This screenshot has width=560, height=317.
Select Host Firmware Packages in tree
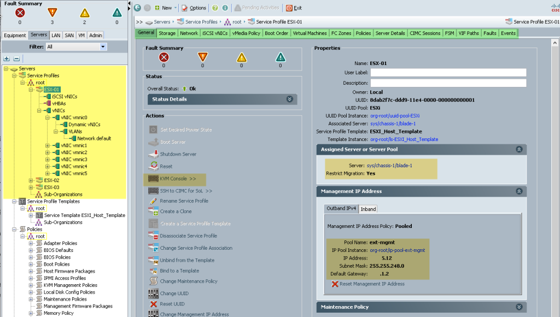pyautogui.click(x=69, y=271)
